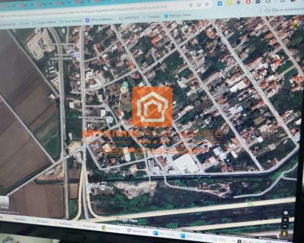Click the blue place marker at map right edge

(x=297, y=138)
